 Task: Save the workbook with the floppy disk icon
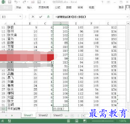point(10,2)
